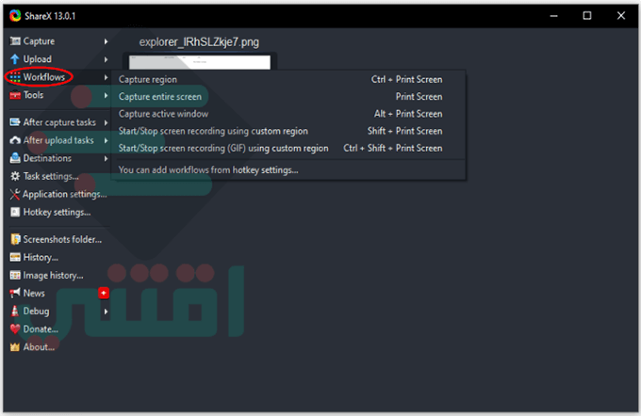641x416 pixels.
Task: Click the Capture menu icon
Action: tap(15, 40)
